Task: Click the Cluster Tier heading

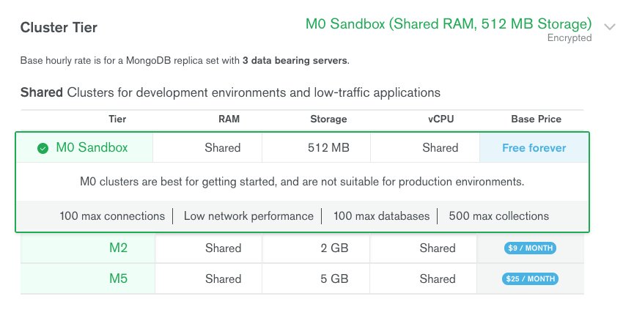Action: tap(59, 28)
